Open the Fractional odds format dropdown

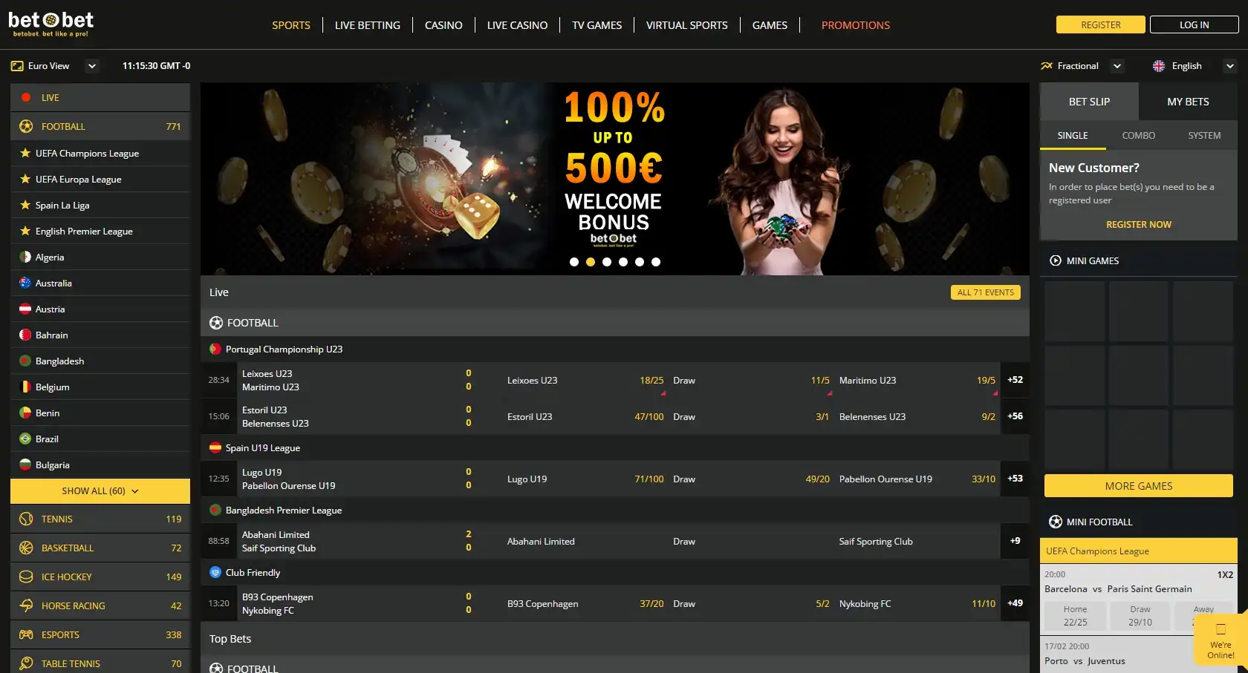tap(1117, 66)
